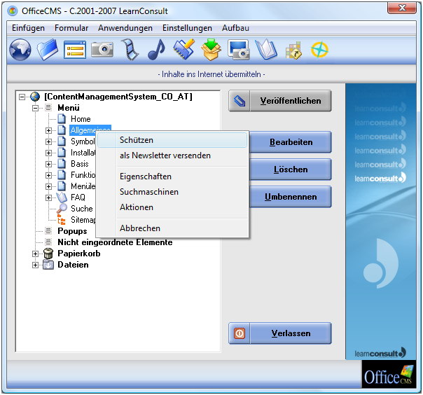Select the Home page in tree
The height and width of the screenshot is (395, 423).
pos(81,119)
